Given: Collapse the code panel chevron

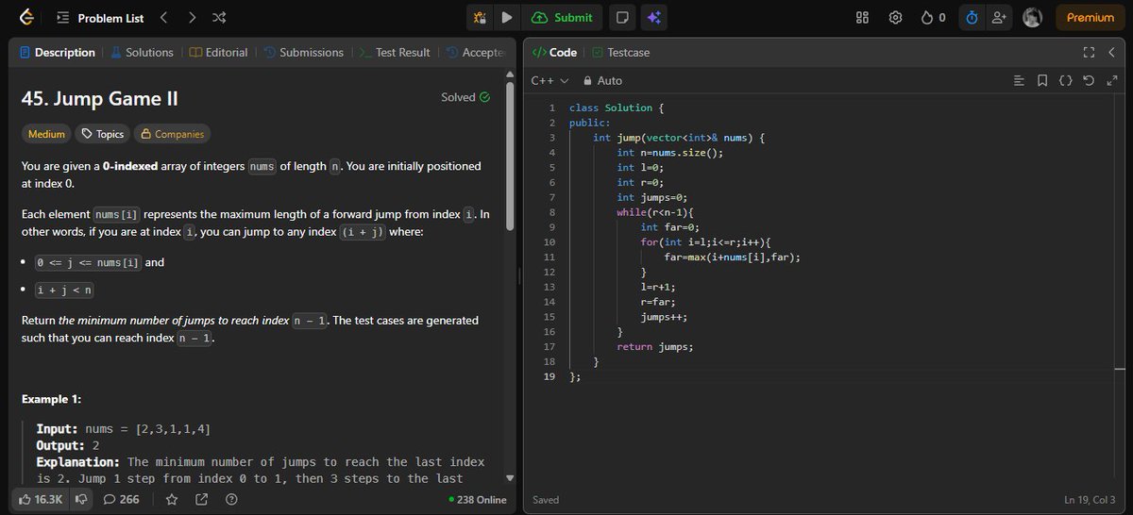Looking at the screenshot, I should tap(1112, 52).
